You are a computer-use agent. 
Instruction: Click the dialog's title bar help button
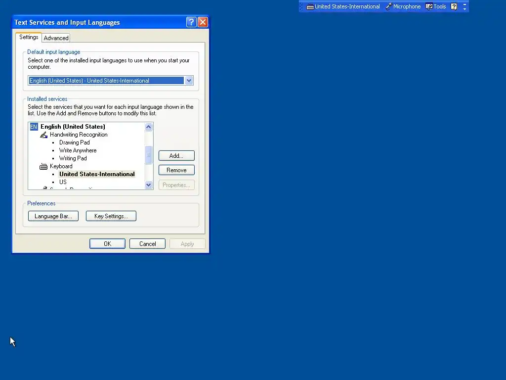(191, 22)
